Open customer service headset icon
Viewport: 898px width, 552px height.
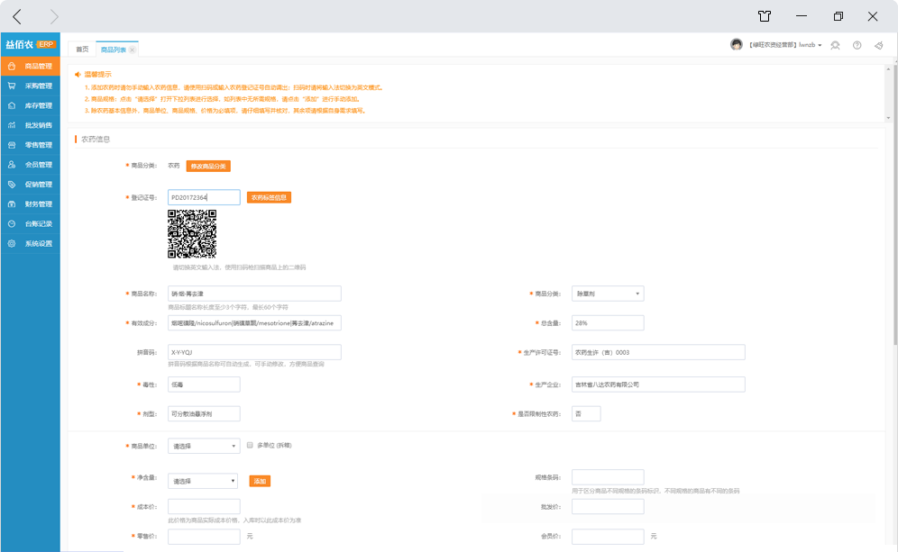coord(835,45)
